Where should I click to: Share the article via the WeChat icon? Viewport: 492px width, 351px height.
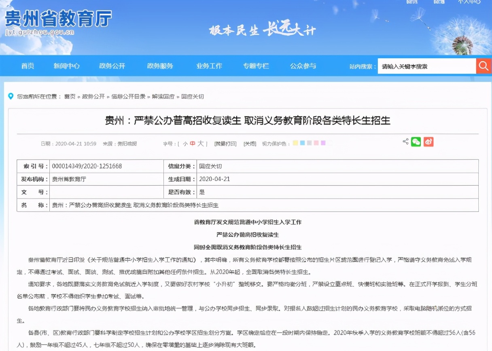click(x=416, y=142)
